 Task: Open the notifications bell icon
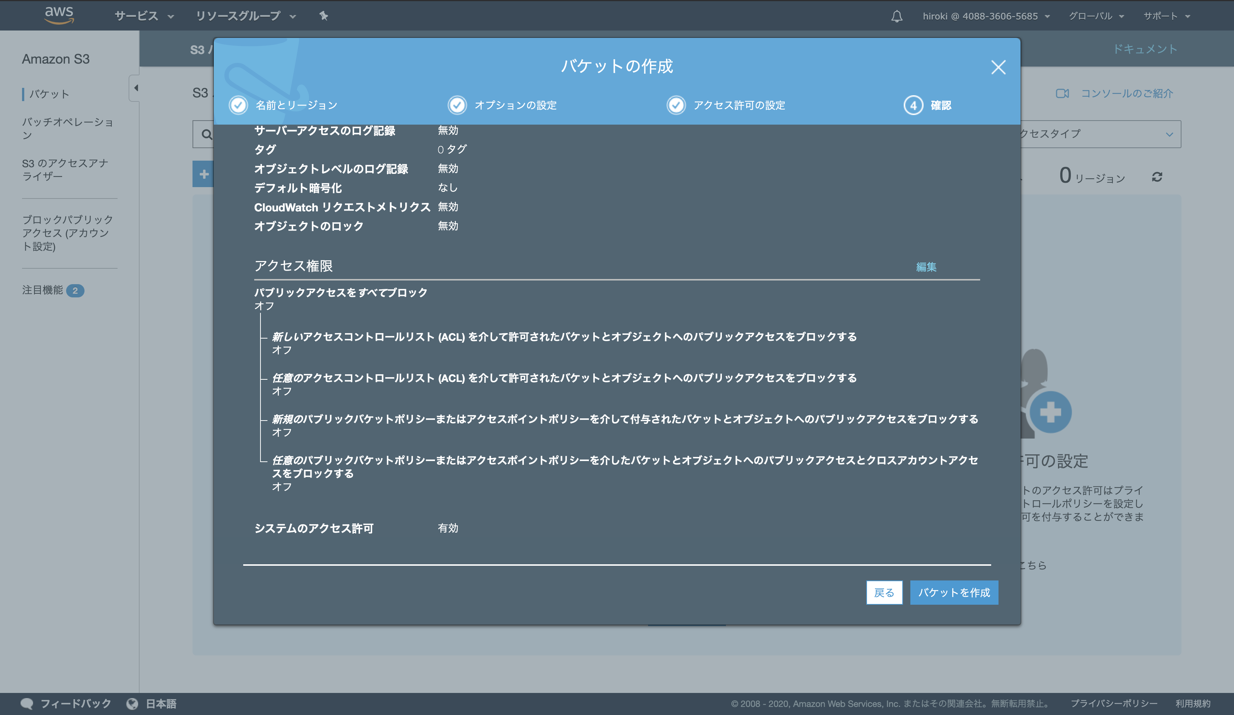[897, 16]
